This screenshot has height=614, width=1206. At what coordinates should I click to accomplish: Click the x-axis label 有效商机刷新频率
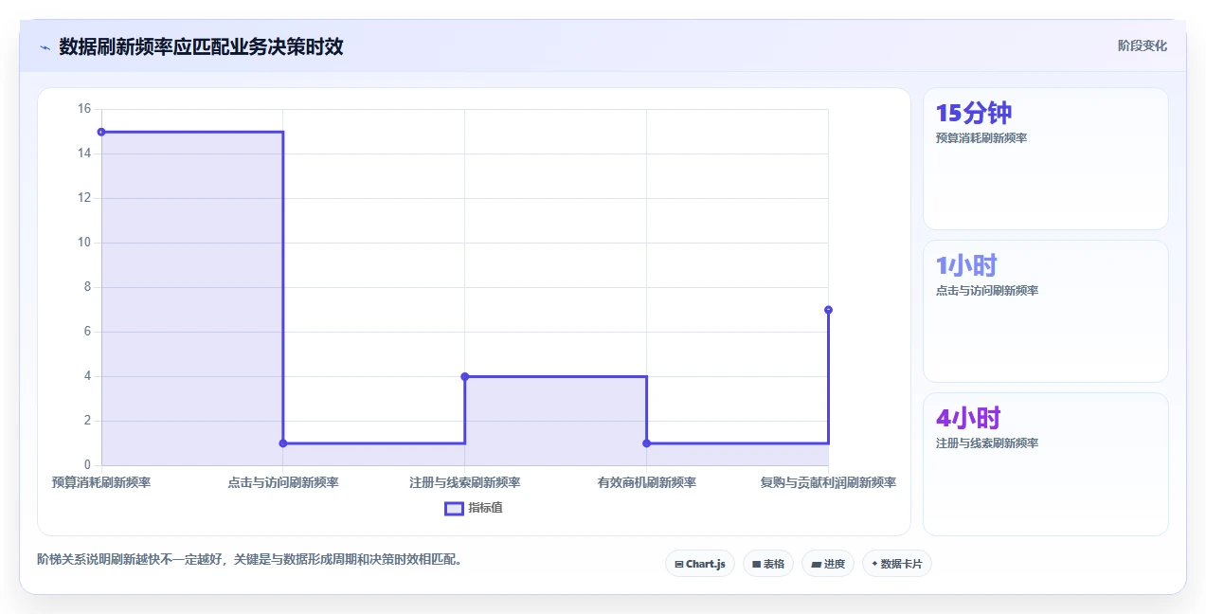click(x=647, y=482)
